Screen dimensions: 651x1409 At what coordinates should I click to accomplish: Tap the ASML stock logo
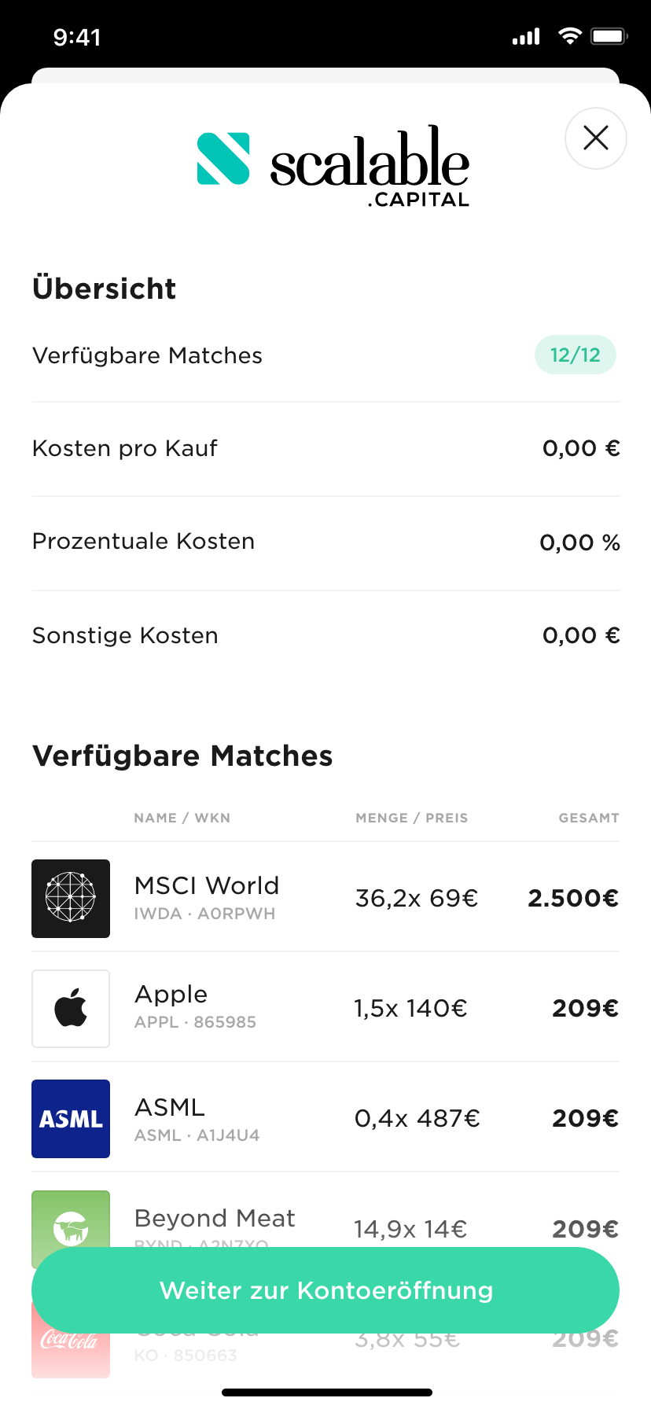[x=71, y=1118]
